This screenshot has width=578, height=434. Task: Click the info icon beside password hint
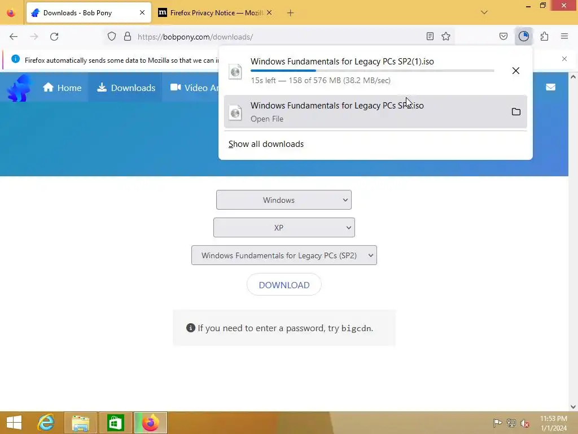pos(191,328)
